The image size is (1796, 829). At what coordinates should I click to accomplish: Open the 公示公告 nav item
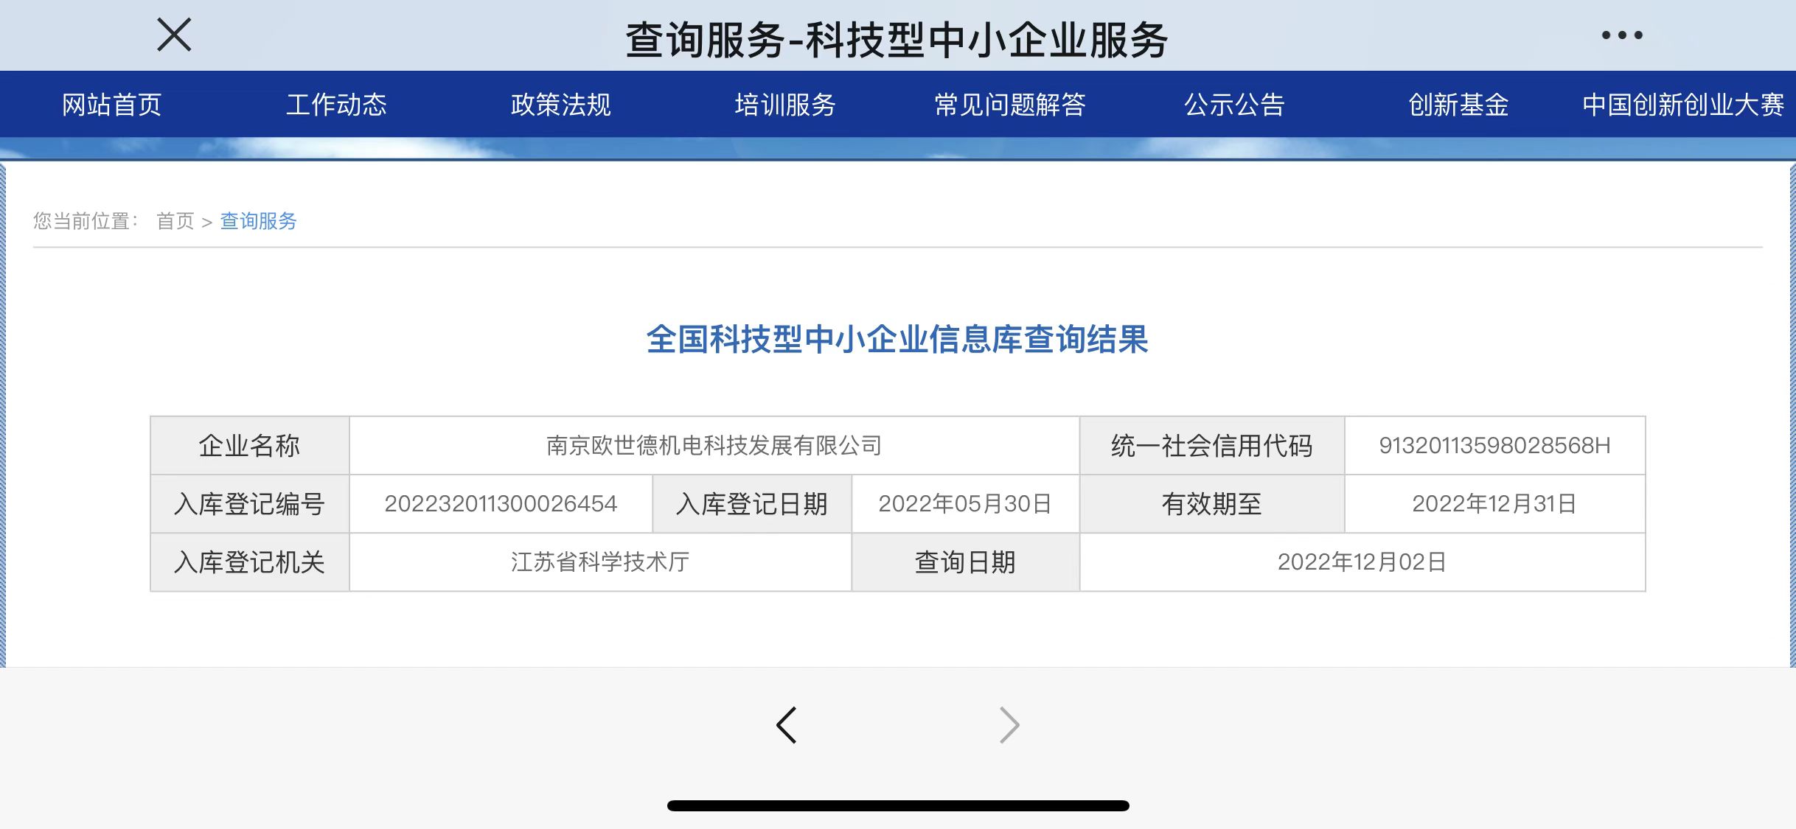point(1234,105)
